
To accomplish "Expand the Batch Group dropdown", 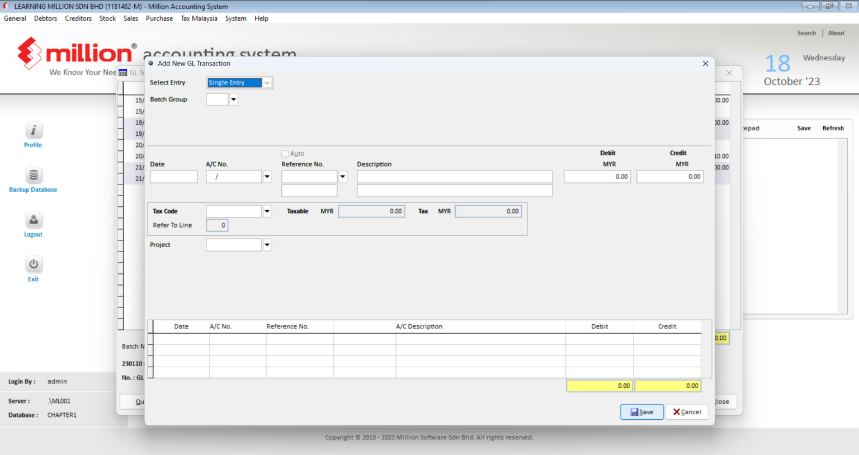I will tap(233, 99).
